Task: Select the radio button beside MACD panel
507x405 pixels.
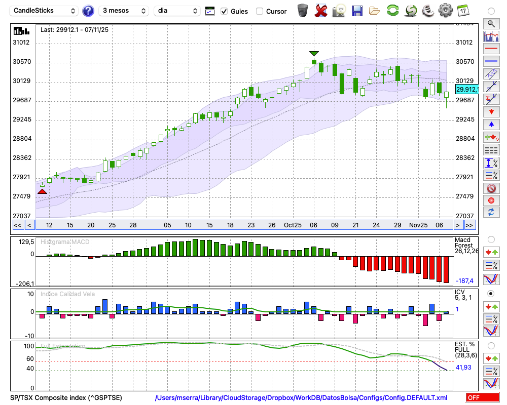Action: click(491, 239)
